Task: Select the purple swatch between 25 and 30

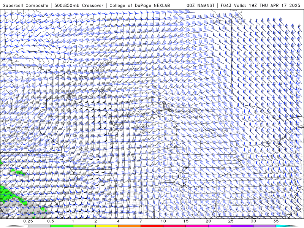Action: point(242,226)
